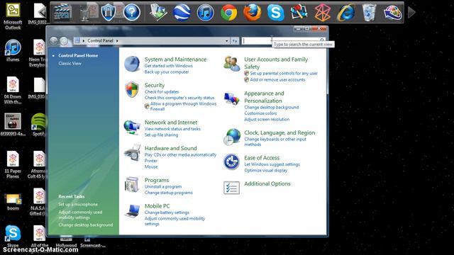
Task: Click the Help question mark dock icon
Action: click(x=132, y=13)
